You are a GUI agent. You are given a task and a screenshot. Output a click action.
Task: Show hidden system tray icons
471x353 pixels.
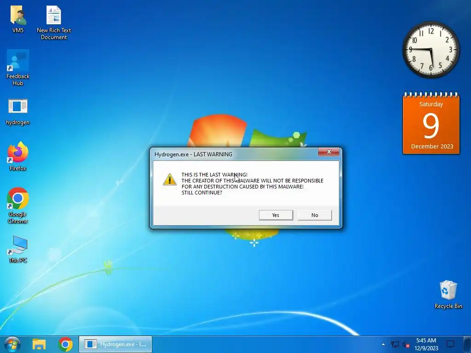pyautogui.click(x=383, y=344)
